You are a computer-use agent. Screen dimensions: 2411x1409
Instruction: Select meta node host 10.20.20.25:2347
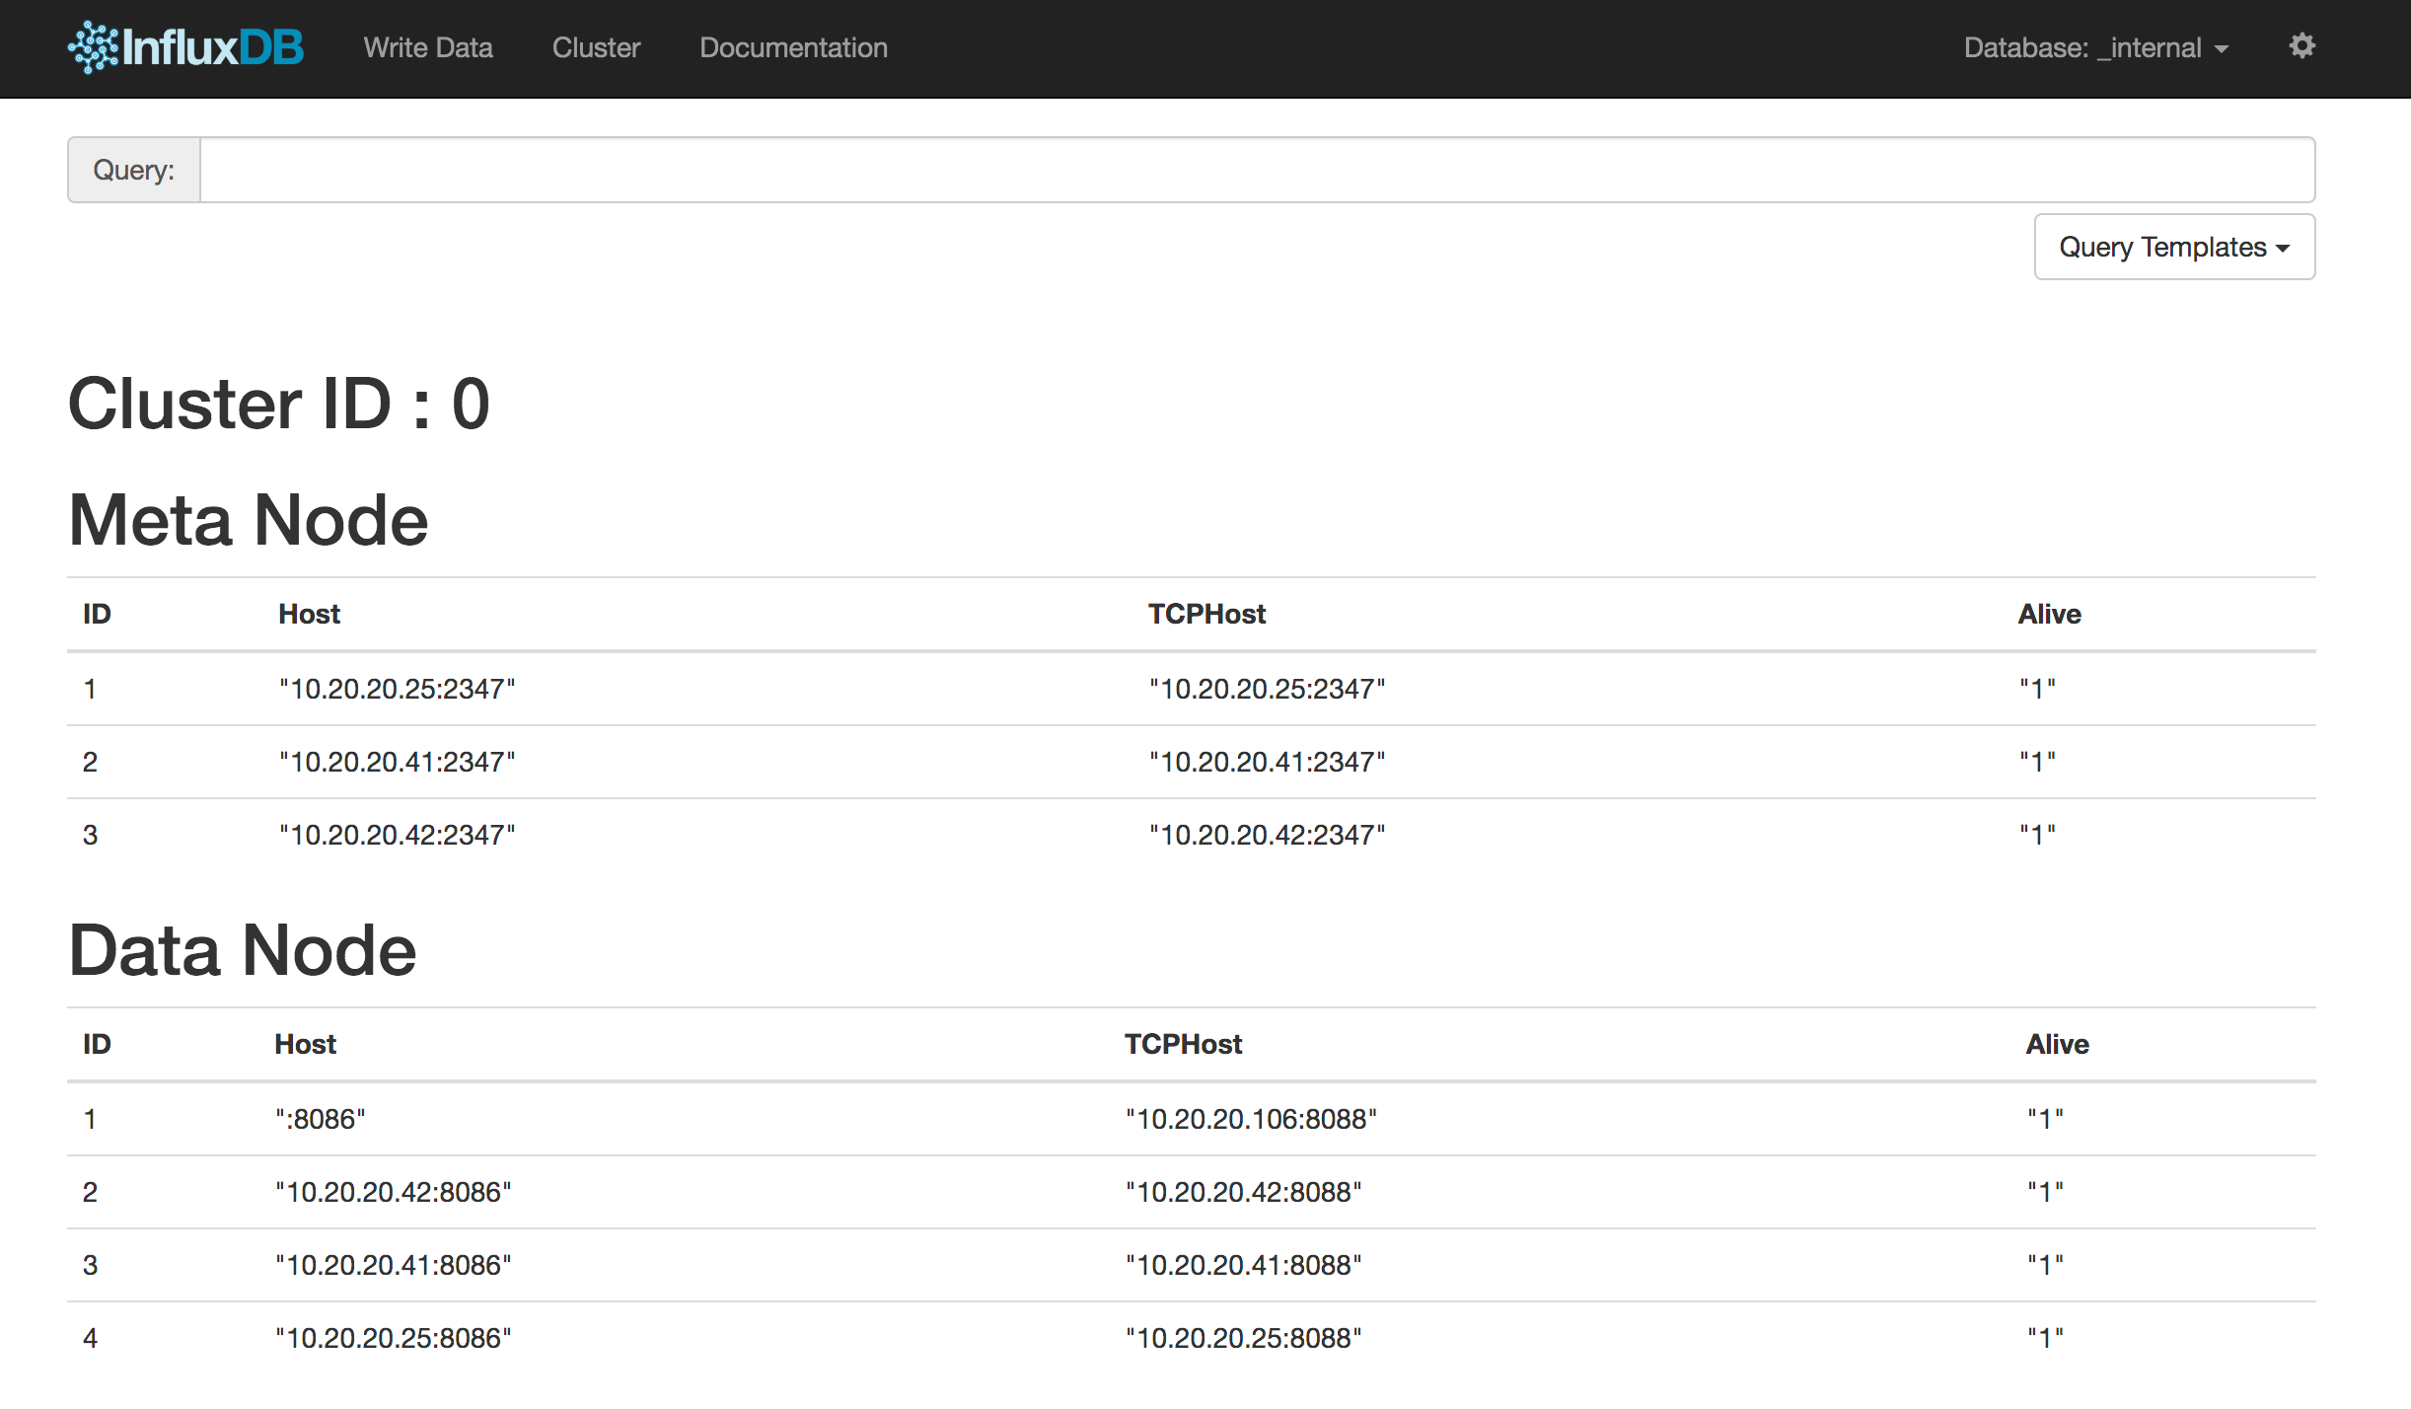click(x=397, y=688)
